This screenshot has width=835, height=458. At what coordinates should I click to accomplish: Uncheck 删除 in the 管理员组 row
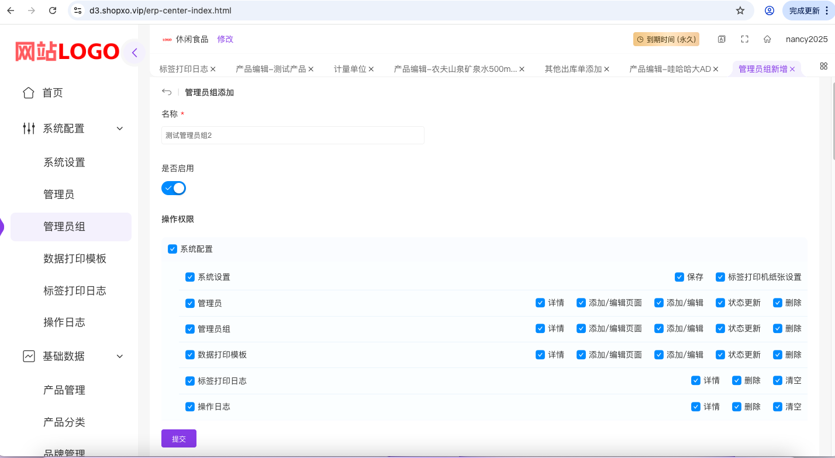(778, 328)
